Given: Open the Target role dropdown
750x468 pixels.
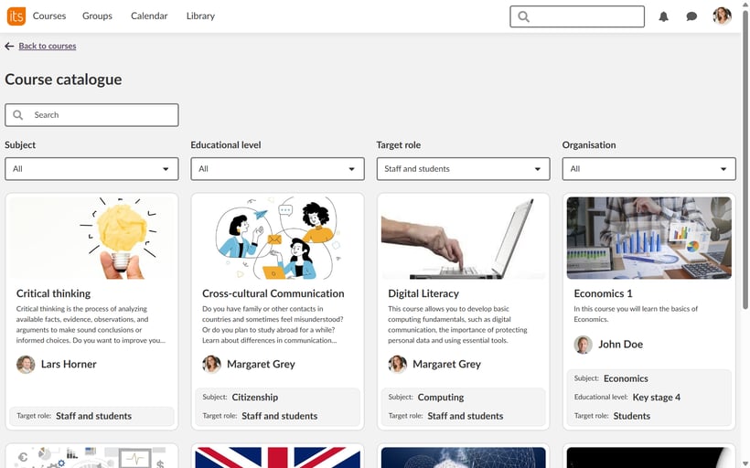Looking at the screenshot, I should [463, 169].
